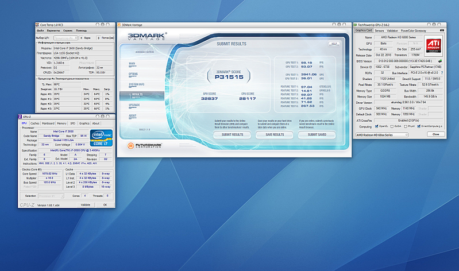Click the ATI Radeon logo in GPU-Z
459x271 pixels.
coord(433,46)
